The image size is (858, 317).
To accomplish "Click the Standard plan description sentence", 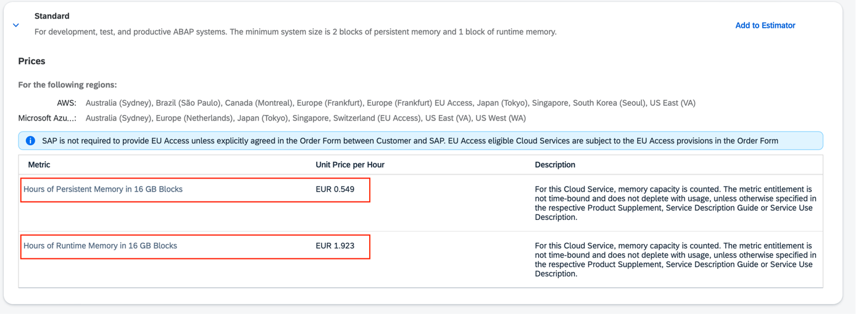I will pos(295,32).
